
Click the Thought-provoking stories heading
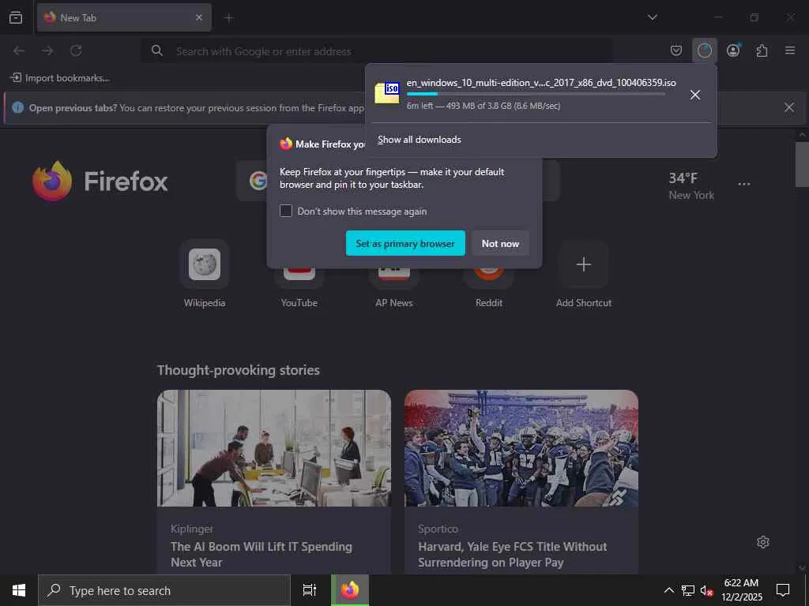[239, 370]
